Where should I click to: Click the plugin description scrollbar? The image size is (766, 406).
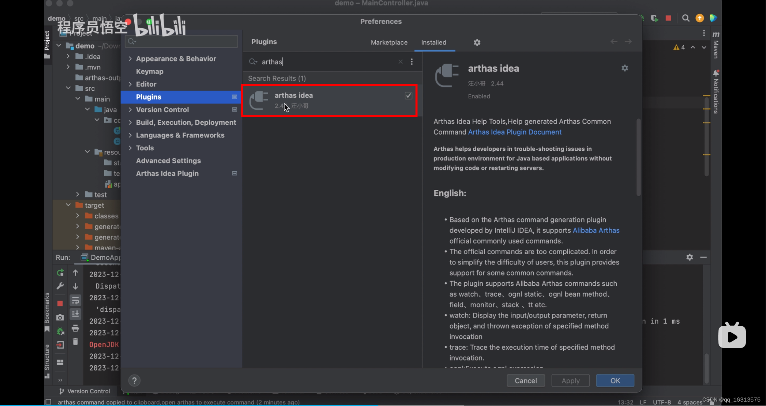point(638,157)
